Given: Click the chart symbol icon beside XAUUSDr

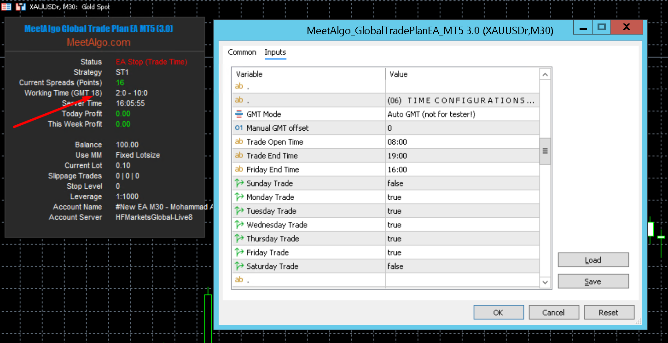Looking at the screenshot, I should [21, 7].
